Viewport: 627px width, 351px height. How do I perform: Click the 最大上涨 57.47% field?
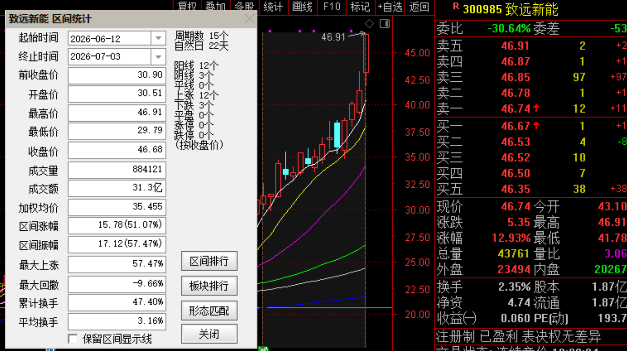click(x=117, y=264)
